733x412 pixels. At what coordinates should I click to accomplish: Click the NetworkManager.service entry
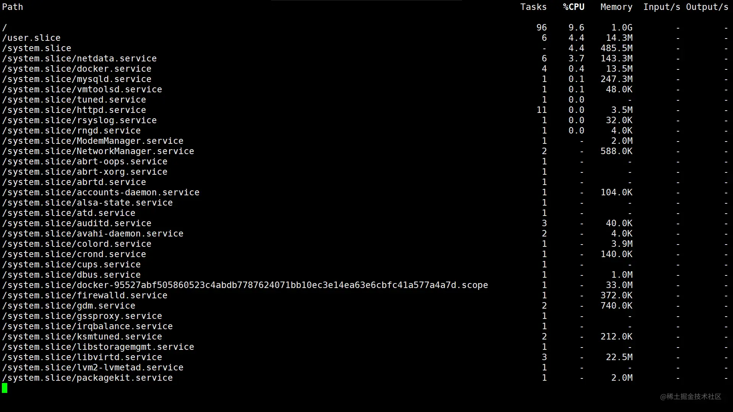[98, 151]
